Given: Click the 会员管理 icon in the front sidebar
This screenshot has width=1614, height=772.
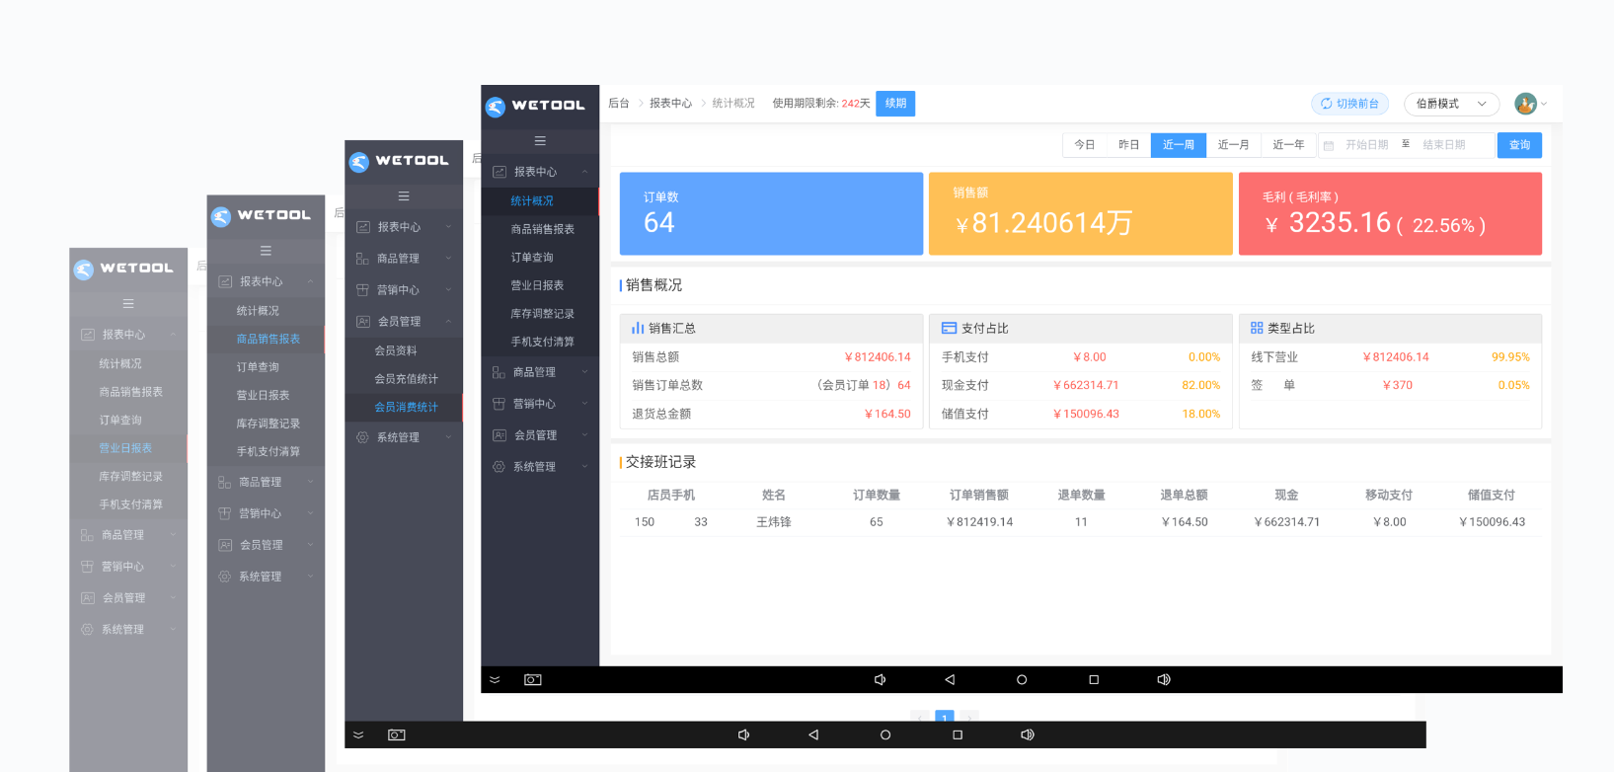Looking at the screenshot, I should point(500,435).
